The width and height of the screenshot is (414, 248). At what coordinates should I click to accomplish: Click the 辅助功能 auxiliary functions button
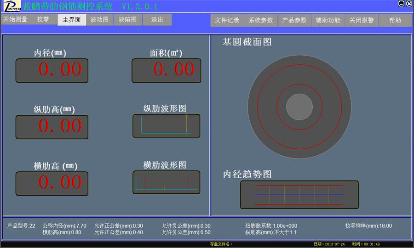(x=328, y=21)
